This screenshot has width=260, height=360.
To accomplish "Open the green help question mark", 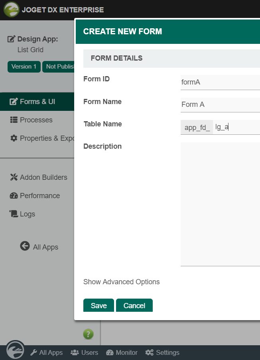I will coord(89,334).
